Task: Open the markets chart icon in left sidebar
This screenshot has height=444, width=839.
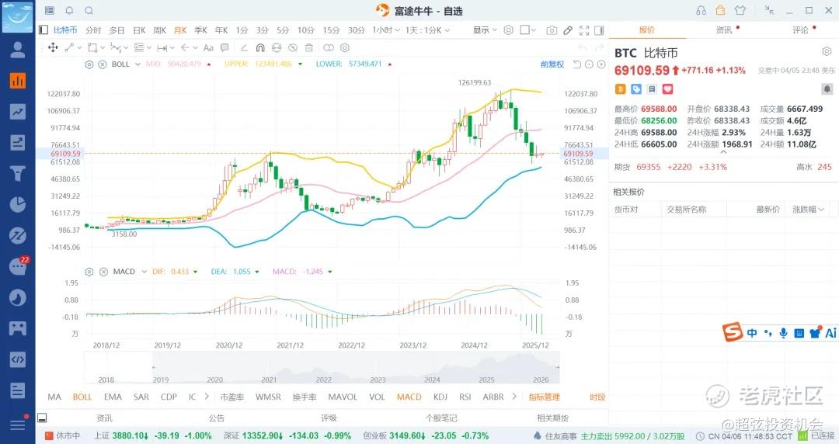Action: pos(17,81)
